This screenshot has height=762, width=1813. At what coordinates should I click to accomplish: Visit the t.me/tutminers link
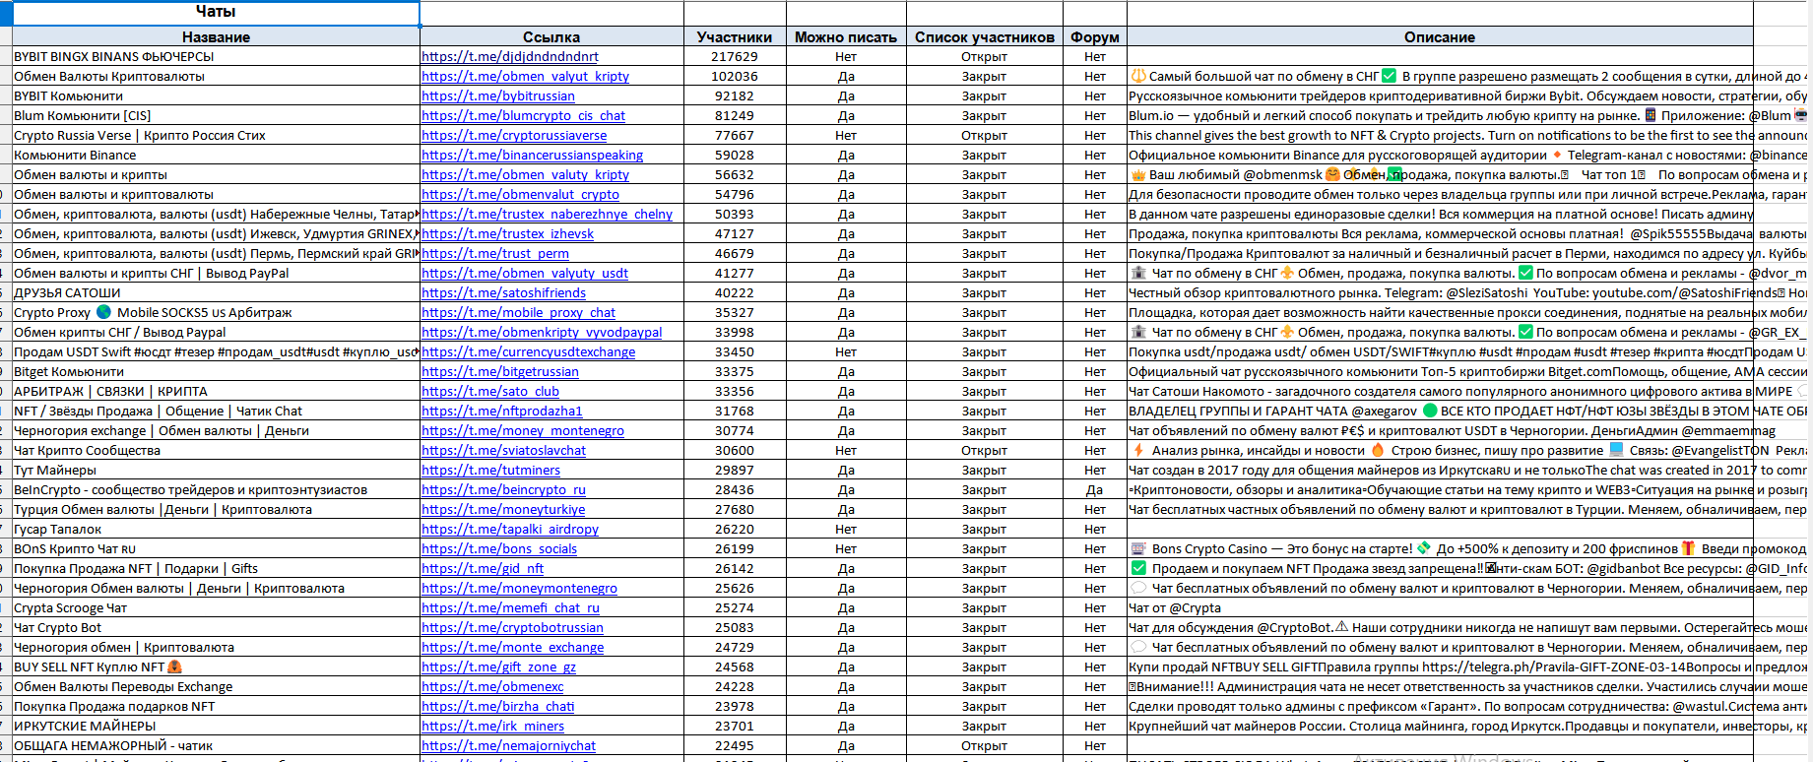point(490,471)
